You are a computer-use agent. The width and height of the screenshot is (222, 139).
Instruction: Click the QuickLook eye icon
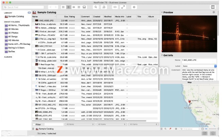(115, 7)
